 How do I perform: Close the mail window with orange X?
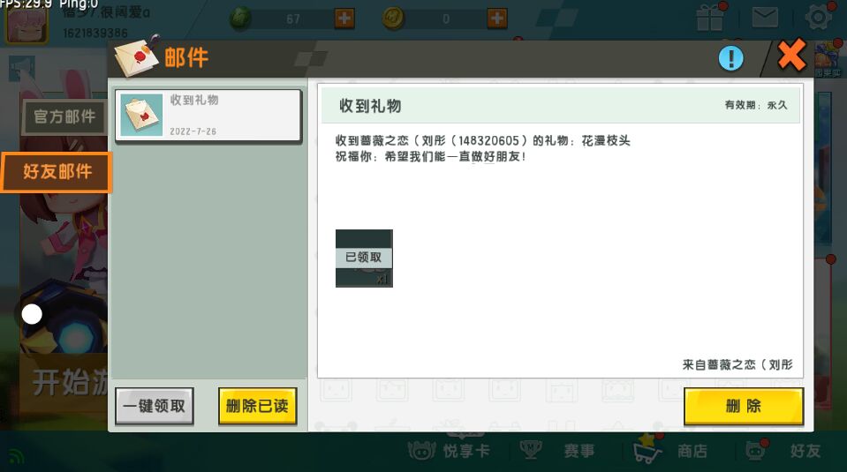791,56
